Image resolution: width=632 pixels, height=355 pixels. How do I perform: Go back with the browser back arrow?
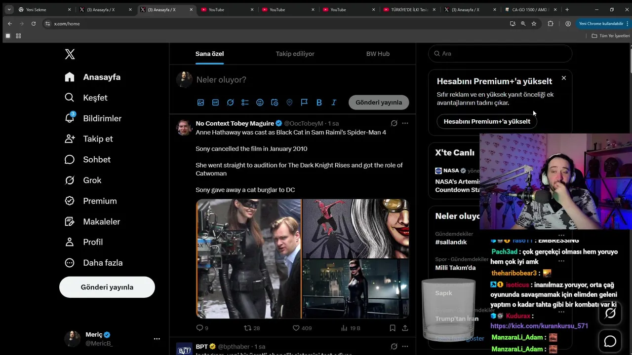(9, 24)
